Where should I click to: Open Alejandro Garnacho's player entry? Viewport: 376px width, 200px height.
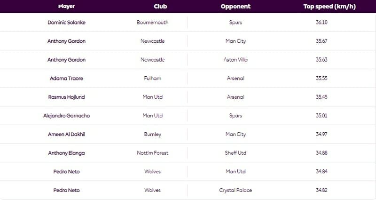66,116
